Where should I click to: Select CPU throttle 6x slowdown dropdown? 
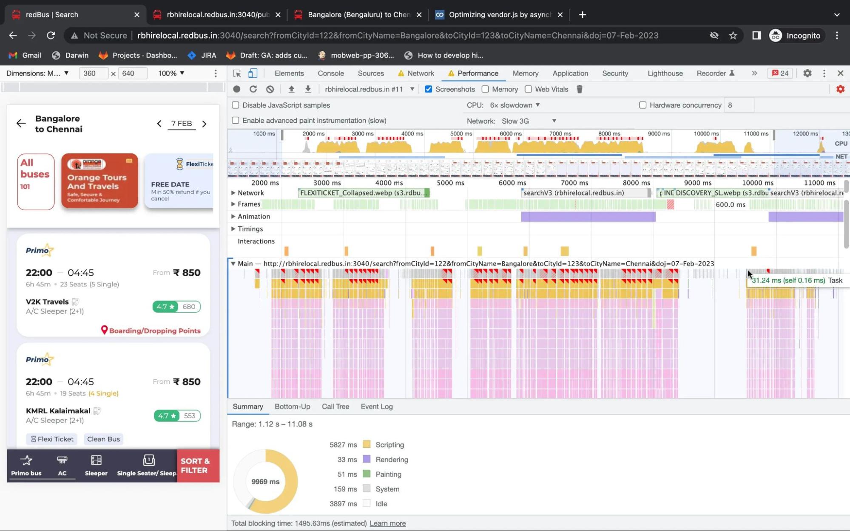click(515, 105)
